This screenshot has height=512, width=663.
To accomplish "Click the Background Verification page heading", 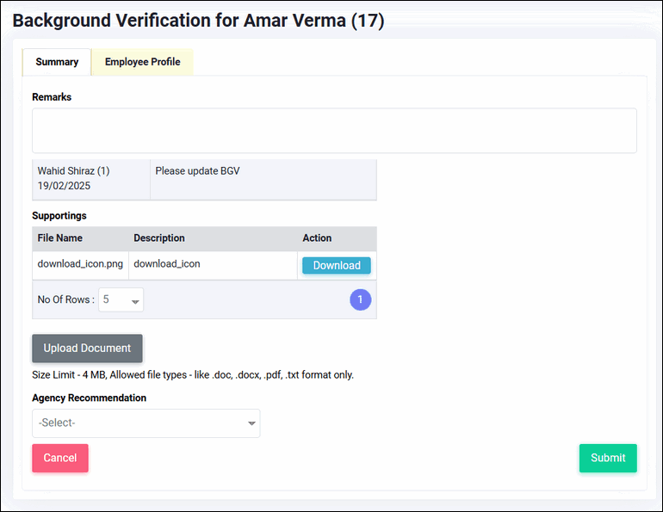I will point(198,21).
